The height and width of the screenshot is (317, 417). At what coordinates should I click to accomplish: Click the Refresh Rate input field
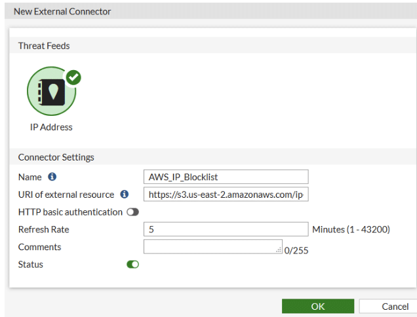click(226, 229)
